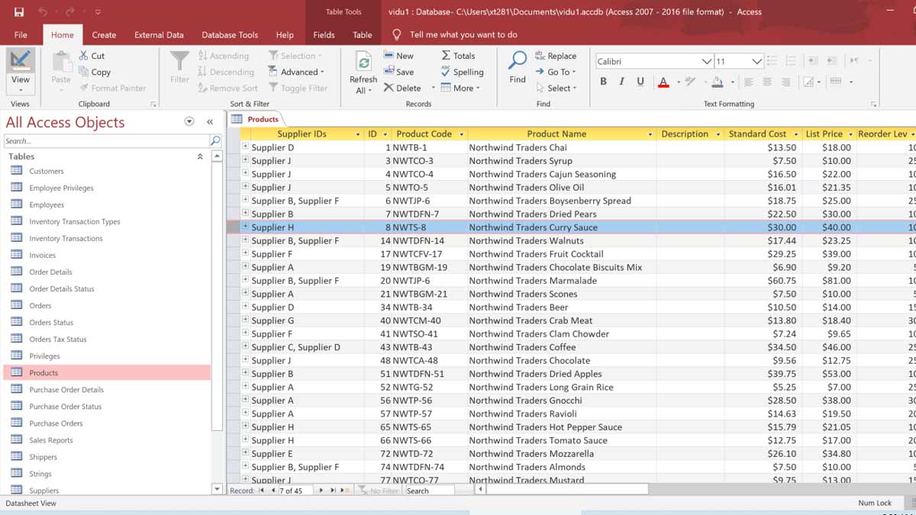Click the Center alignment icon
This screenshot has height=515, width=916.
coord(766,82)
